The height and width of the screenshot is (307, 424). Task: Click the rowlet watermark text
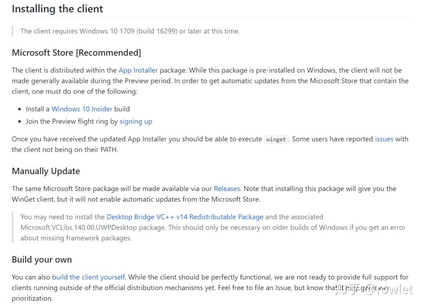tap(389, 290)
